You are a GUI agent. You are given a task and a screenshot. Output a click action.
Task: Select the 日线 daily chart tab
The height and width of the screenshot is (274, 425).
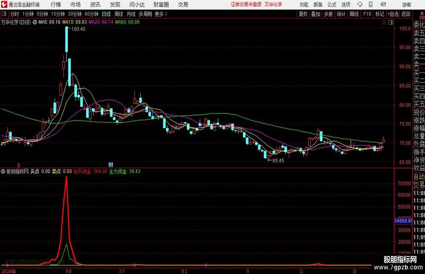[106, 14]
